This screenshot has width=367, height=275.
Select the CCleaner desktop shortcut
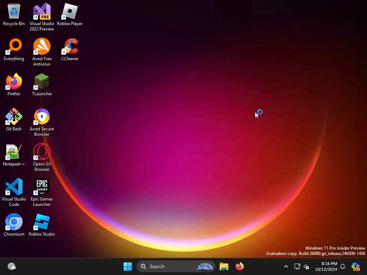[70, 49]
